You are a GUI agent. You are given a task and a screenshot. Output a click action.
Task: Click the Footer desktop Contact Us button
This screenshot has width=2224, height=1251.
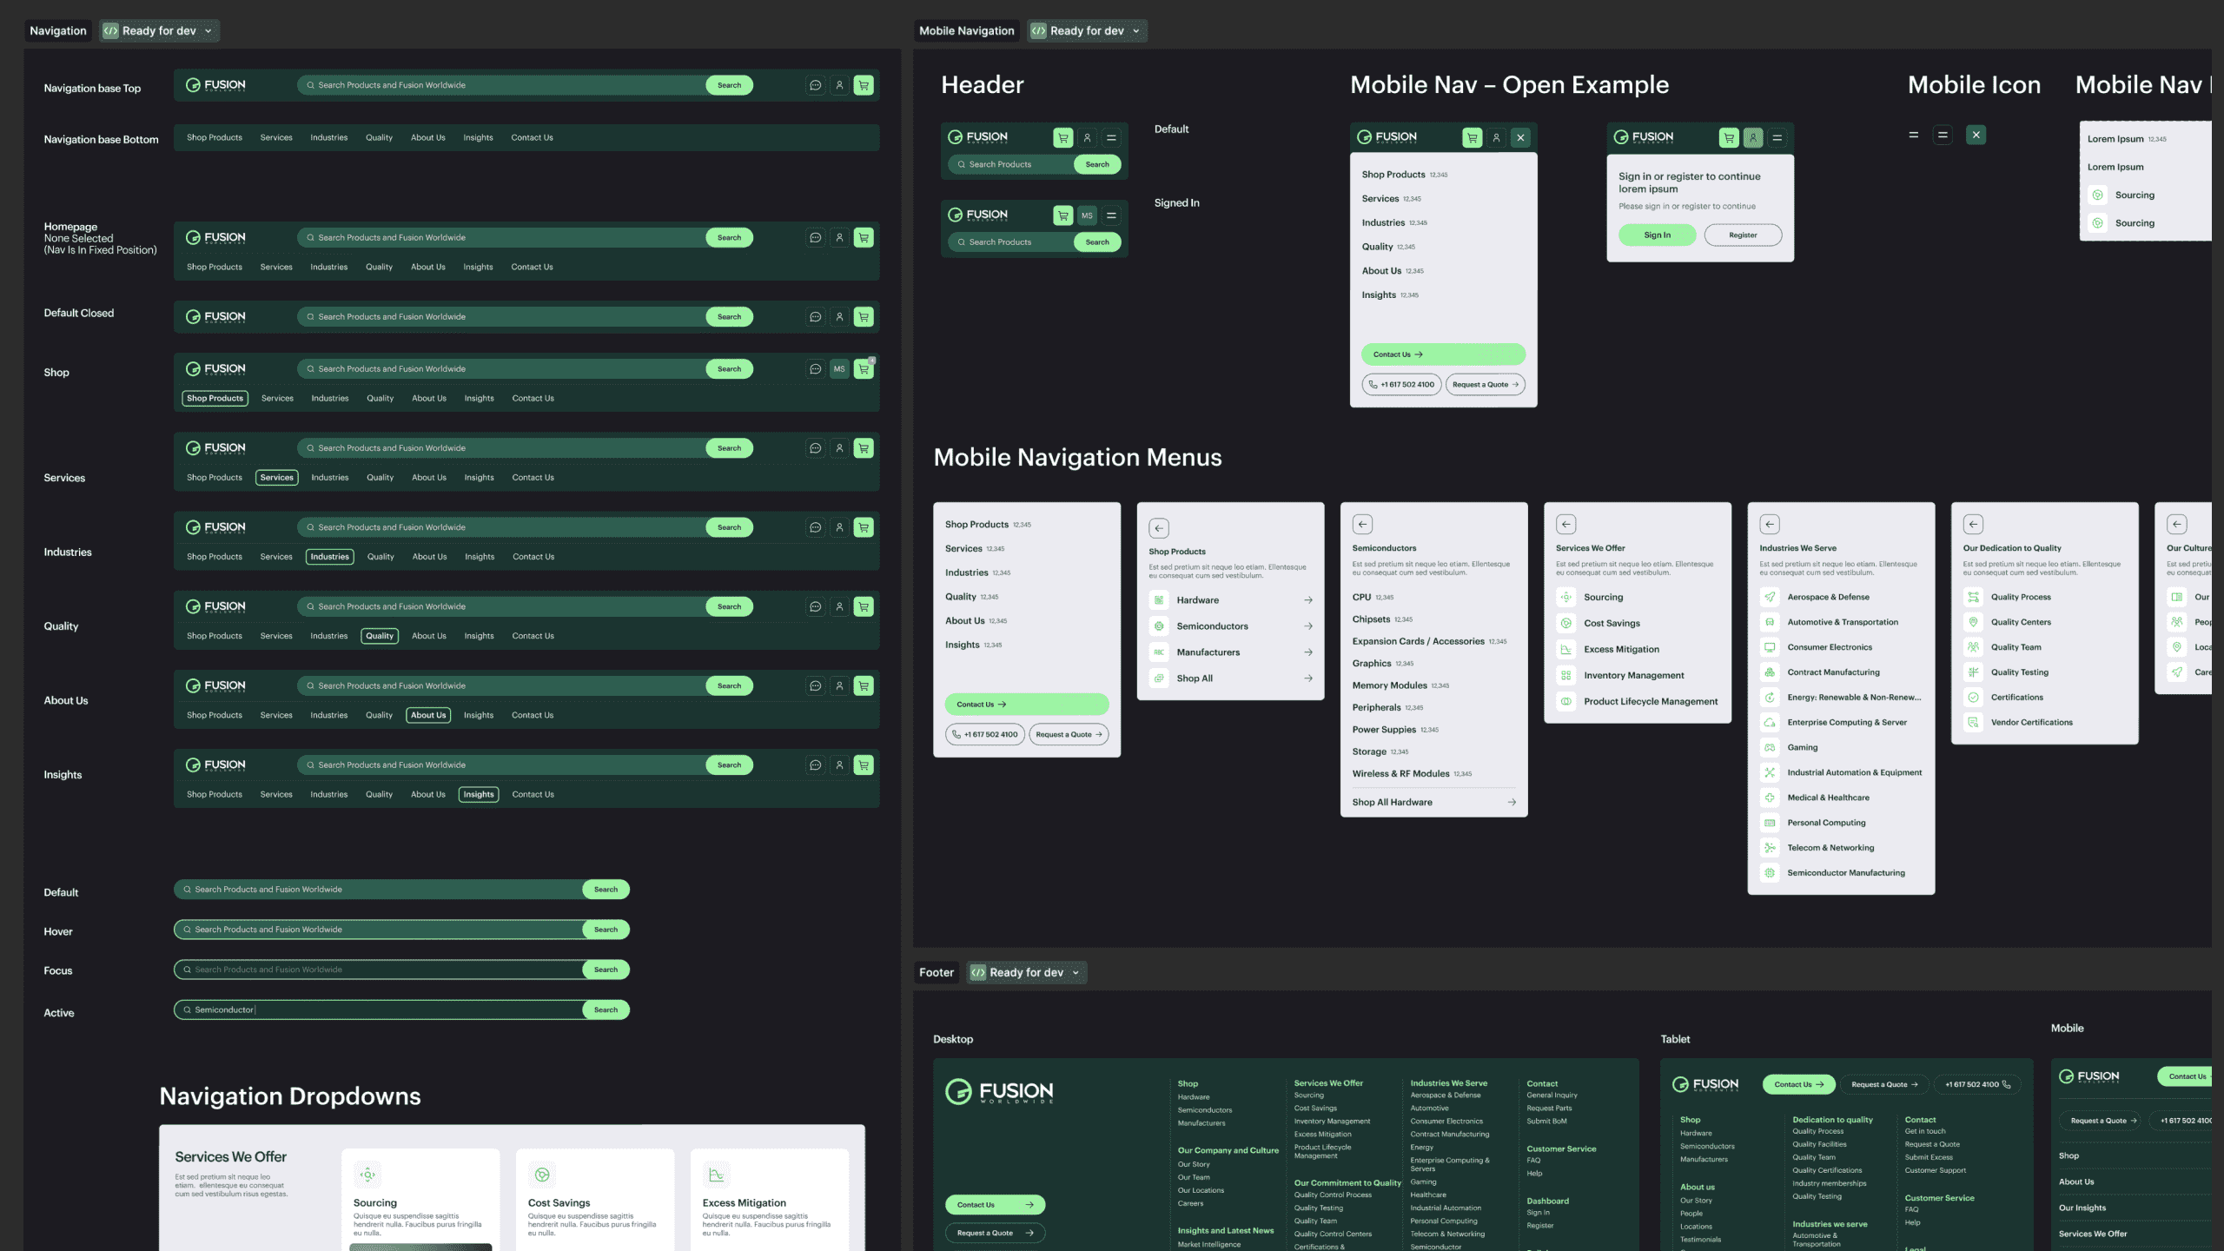994,1204
